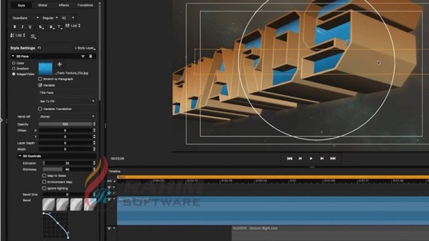Jump to end with the skip-to-end button

coord(333,158)
